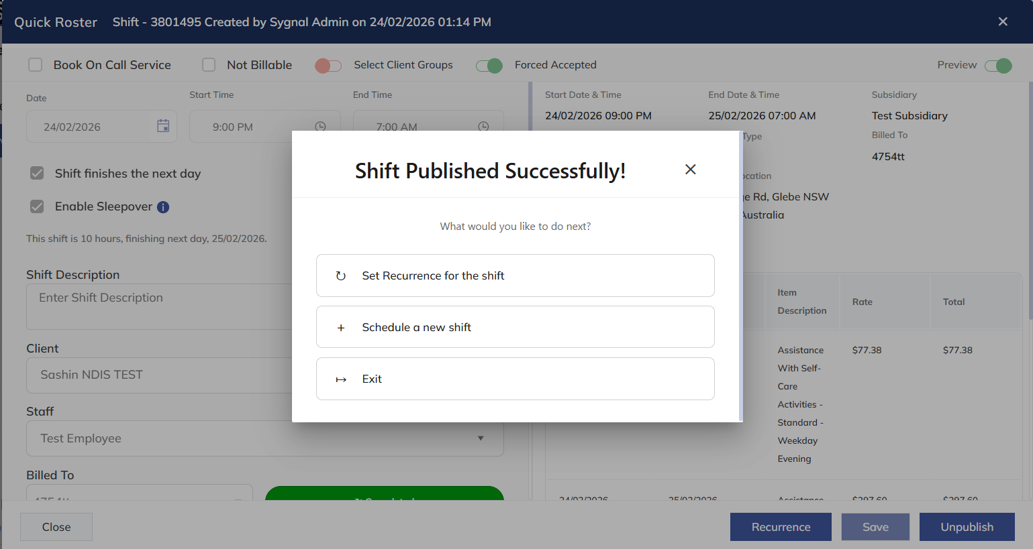The image size is (1033, 549).
Task: Tick the Not Billable checkbox
Action: click(209, 65)
